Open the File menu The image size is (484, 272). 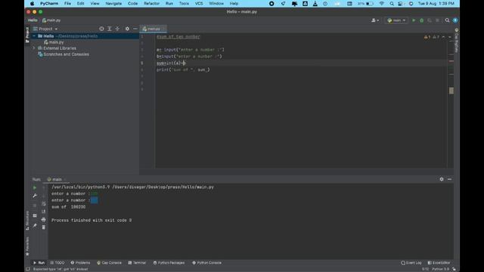click(x=67, y=4)
